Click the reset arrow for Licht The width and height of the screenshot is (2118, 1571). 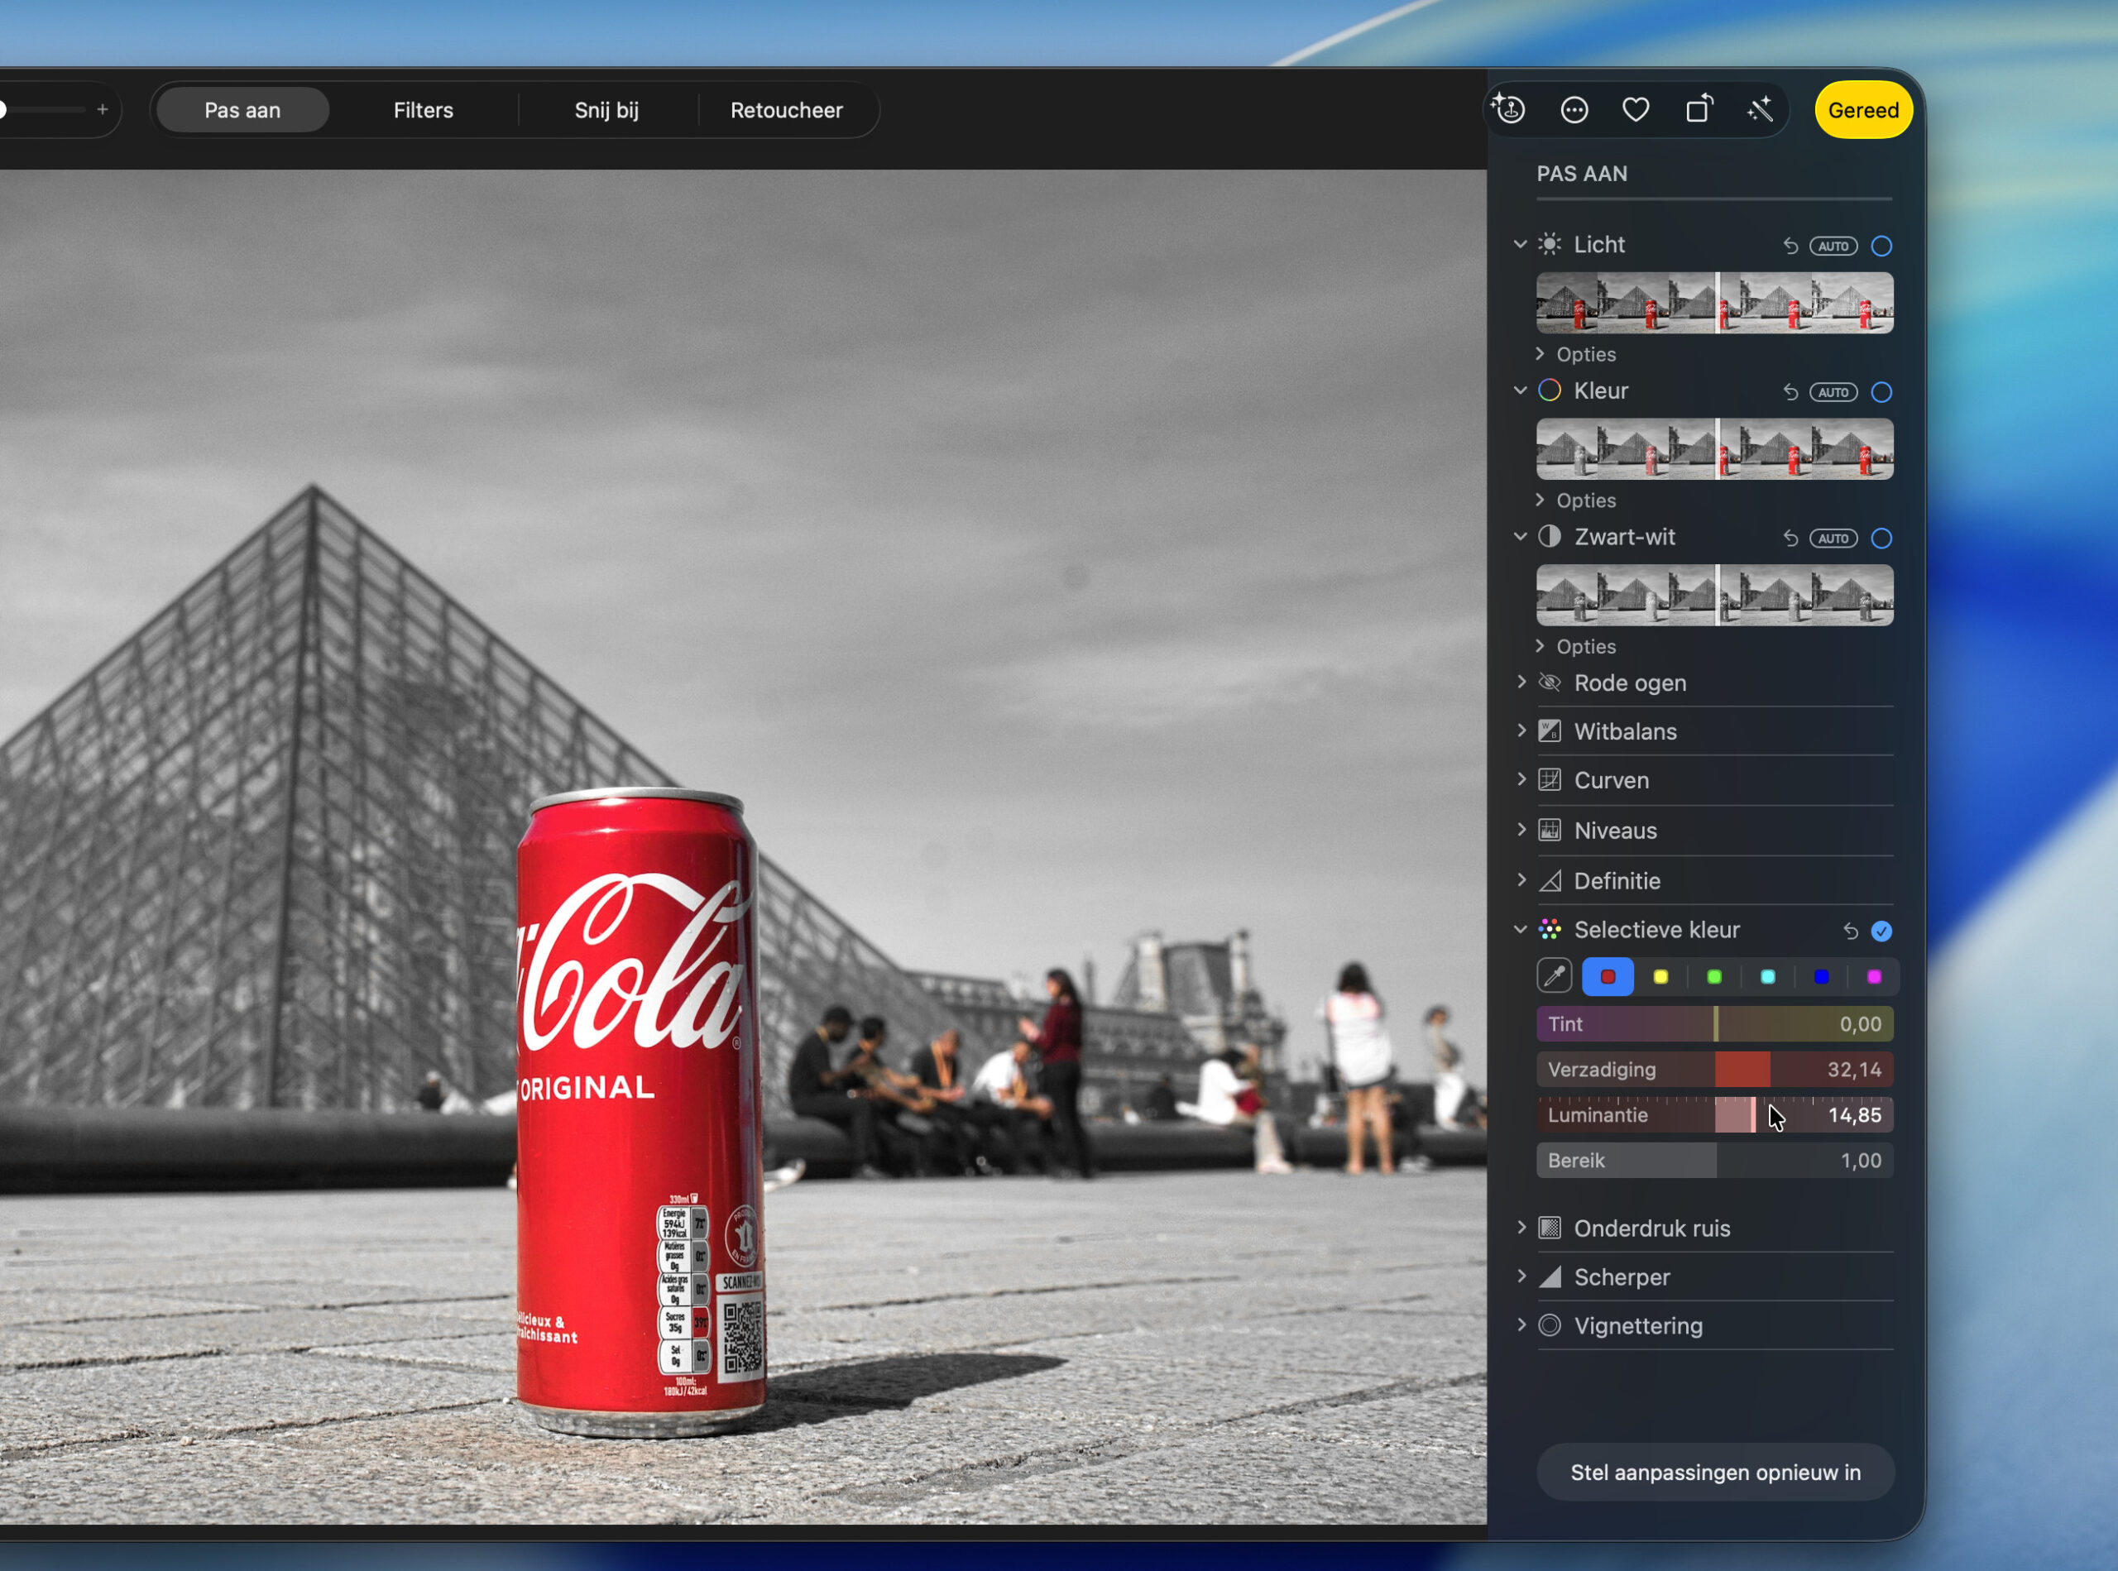pyautogui.click(x=1790, y=247)
